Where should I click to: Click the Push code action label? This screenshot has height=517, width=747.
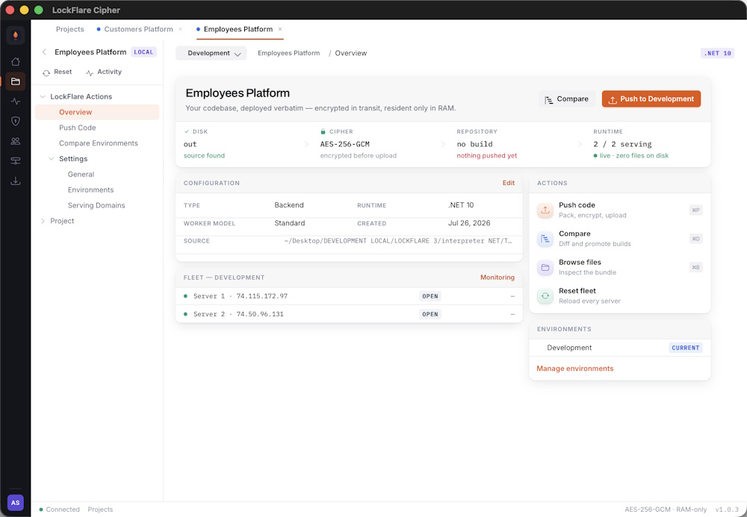pyautogui.click(x=577, y=205)
